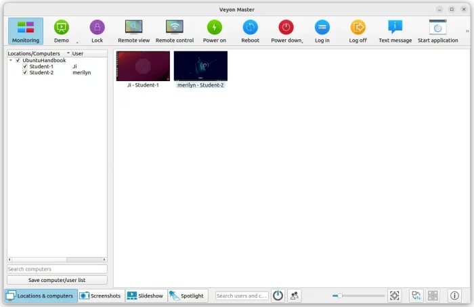Switch to the Screenshots panel
The height and width of the screenshot is (307, 474).
coord(100,296)
